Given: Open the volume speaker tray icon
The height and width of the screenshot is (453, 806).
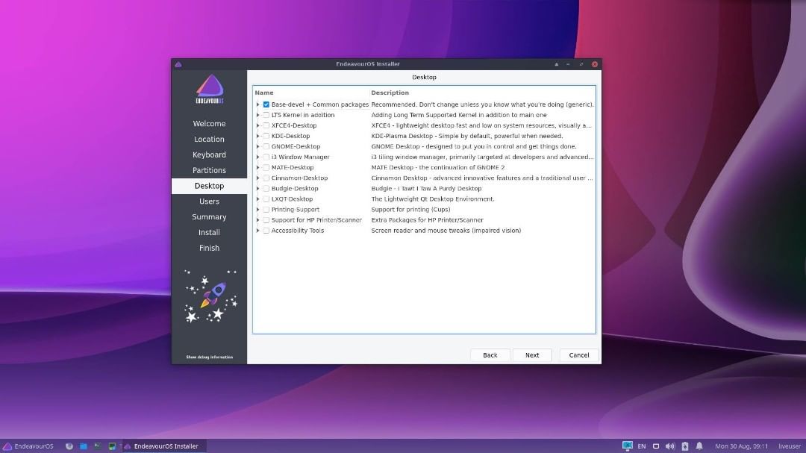Looking at the screenshot, I should [x=669, y=446].
